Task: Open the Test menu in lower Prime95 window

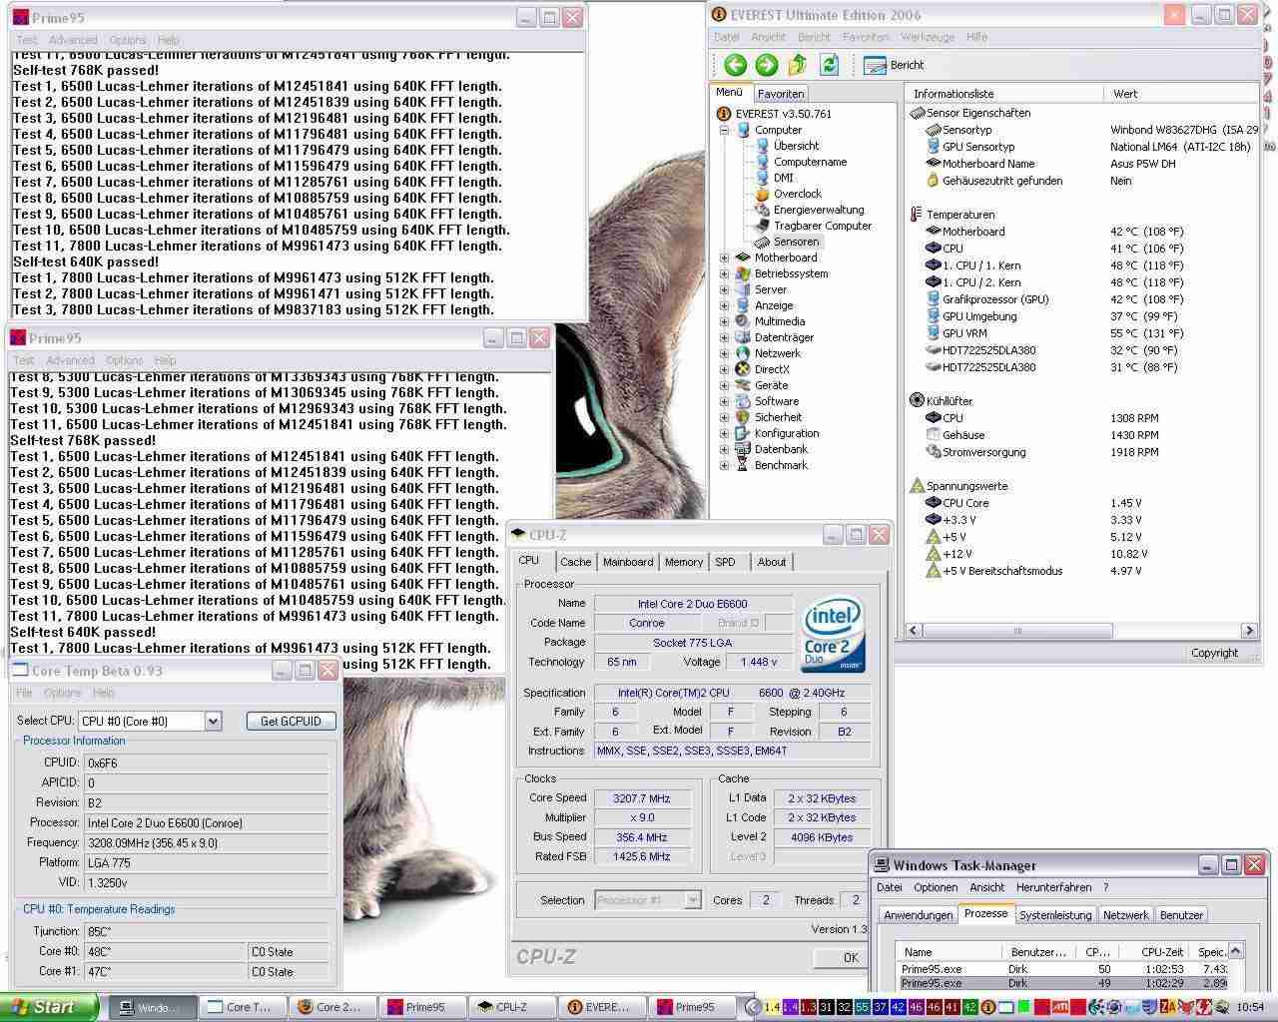Action: 24,360
